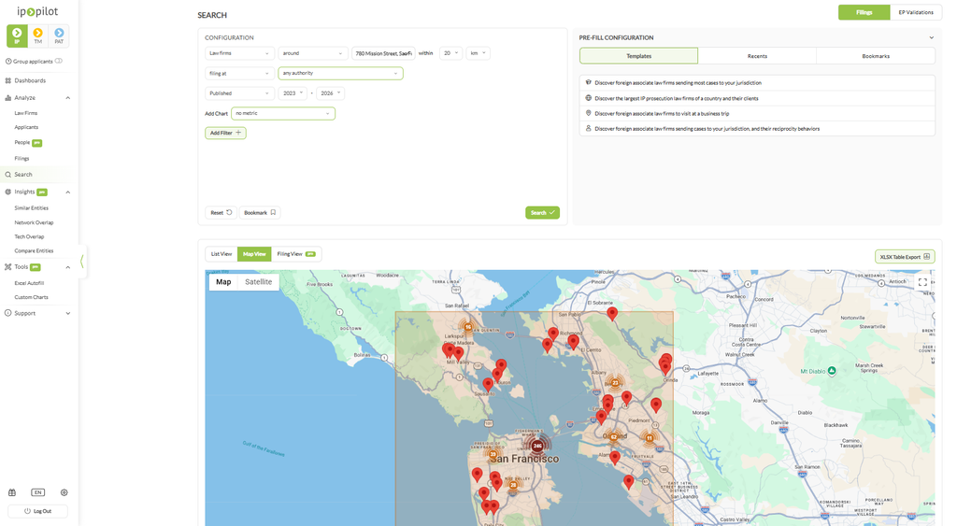Click the ip pilot logo
The width and height of the screenshot is (957, 526).
pyautogui.click(x=37, y=11)
